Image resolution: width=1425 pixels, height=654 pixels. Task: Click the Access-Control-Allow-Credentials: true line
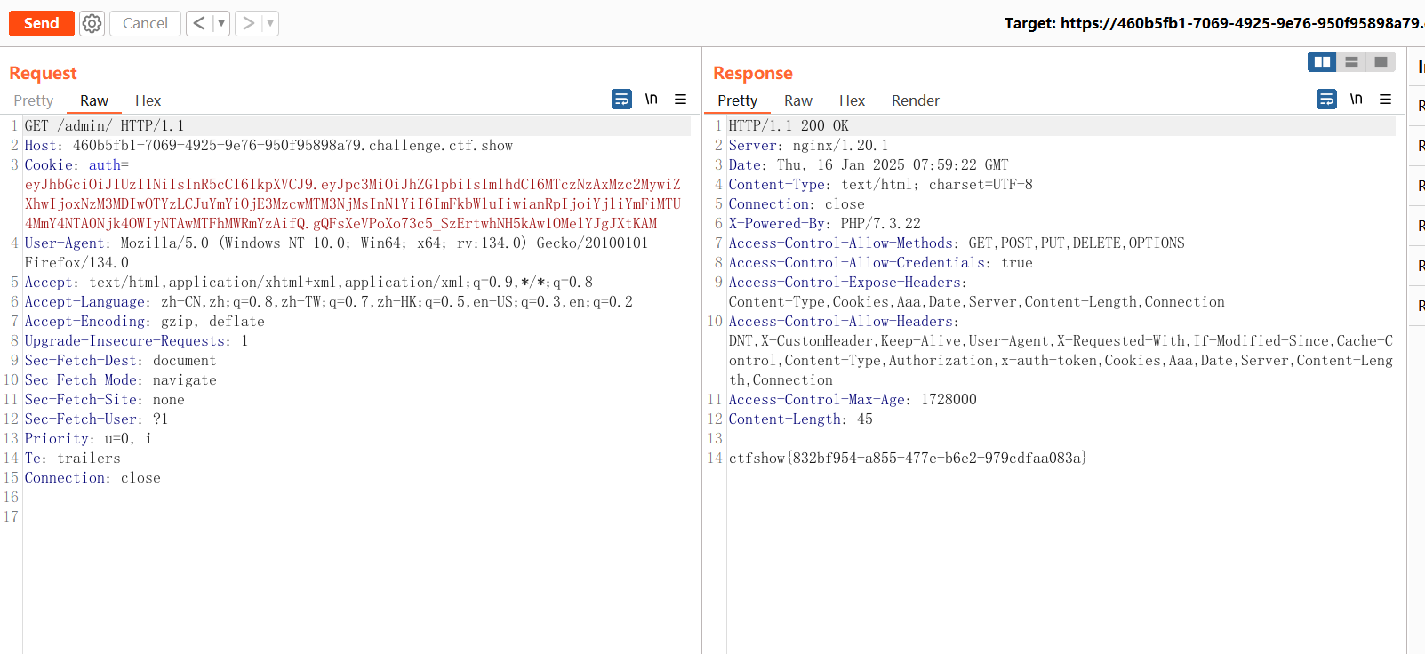[880, 263]
